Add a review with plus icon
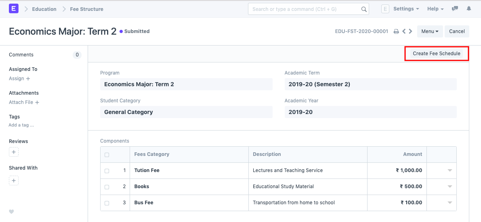Viewport: 481px width, 222px height. [x=14, y=152]
